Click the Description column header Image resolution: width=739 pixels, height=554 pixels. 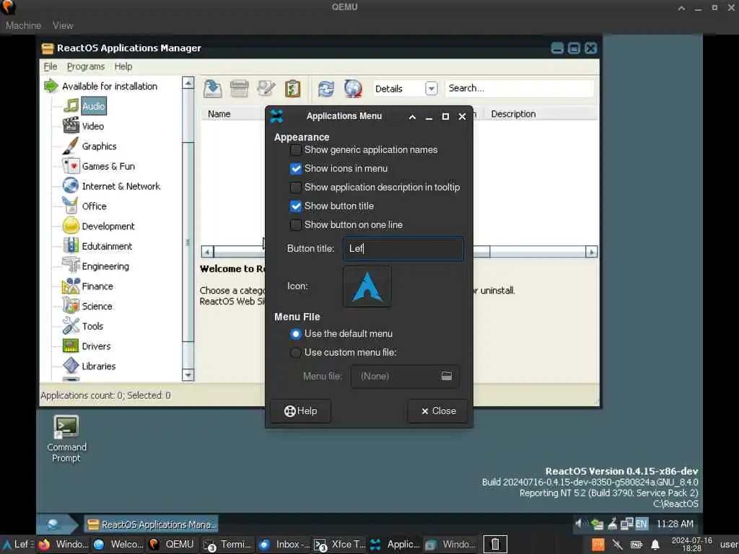coord(513,114)
